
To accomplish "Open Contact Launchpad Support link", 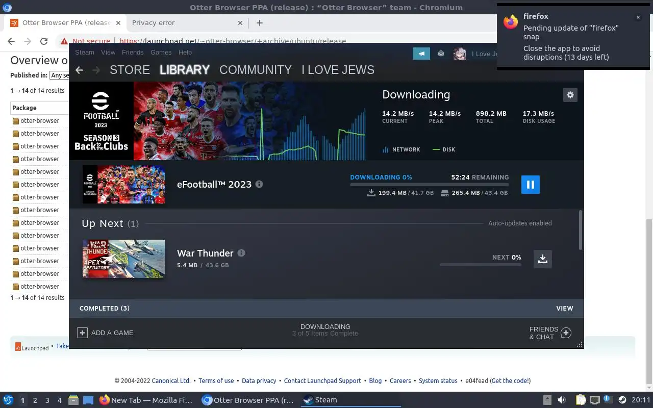I will (322, 381).
